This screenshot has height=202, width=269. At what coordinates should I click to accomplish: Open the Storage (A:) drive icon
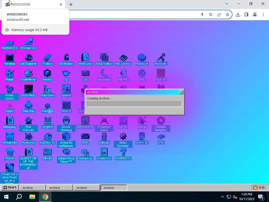coord(28,44)
